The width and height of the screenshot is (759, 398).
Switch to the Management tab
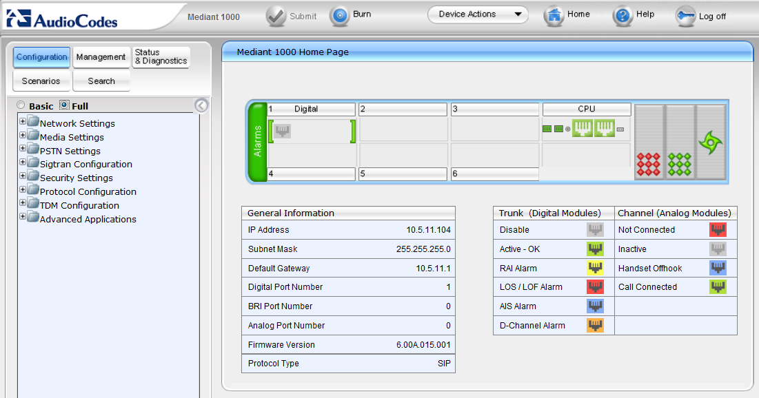point(101,57)
